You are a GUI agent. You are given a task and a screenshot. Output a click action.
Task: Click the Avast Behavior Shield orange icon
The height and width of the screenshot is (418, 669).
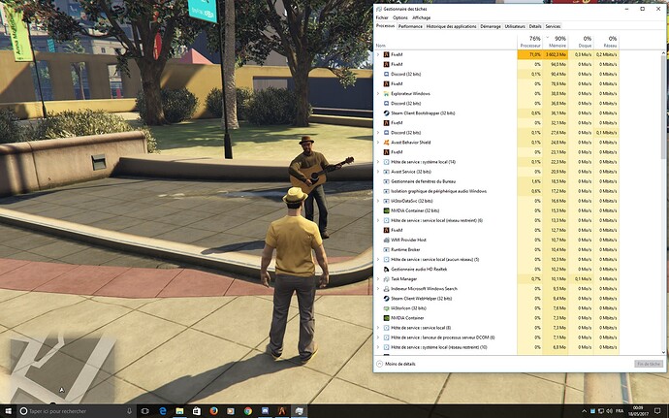386,143
